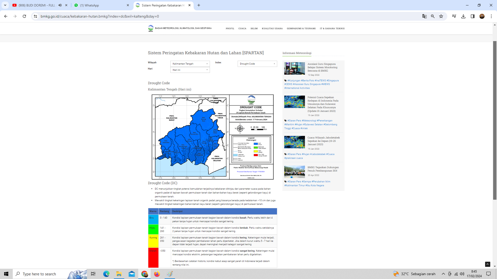Open the Paint app on taskbar
Image resolution: width=497 pixels, height=279 pixels.
click(170, 274)
